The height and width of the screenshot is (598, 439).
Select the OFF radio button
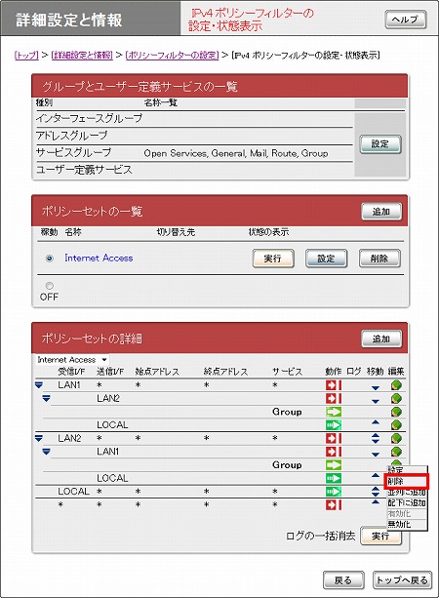click(49, 285)
